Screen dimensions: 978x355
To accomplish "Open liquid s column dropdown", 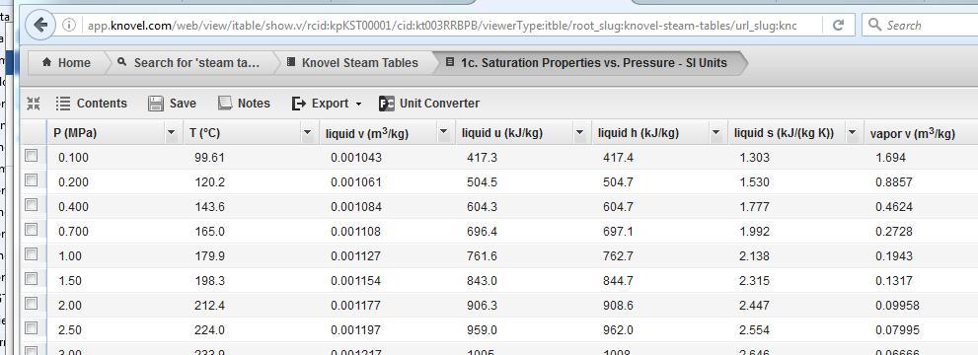I will 852,133.
